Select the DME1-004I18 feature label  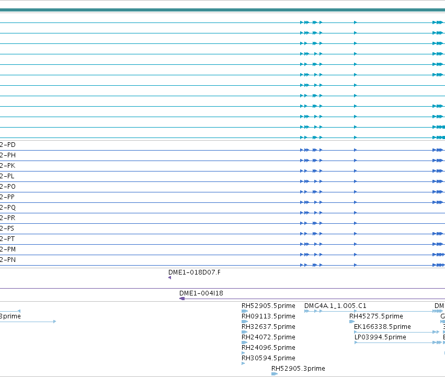point(201,293)
